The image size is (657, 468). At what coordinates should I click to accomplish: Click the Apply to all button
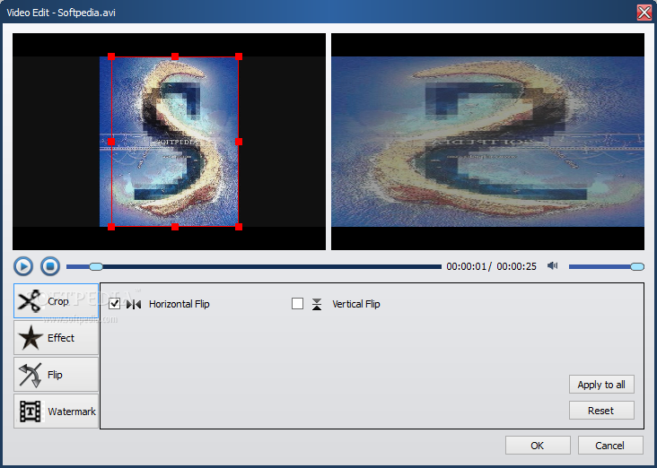(x=601, y=385)
